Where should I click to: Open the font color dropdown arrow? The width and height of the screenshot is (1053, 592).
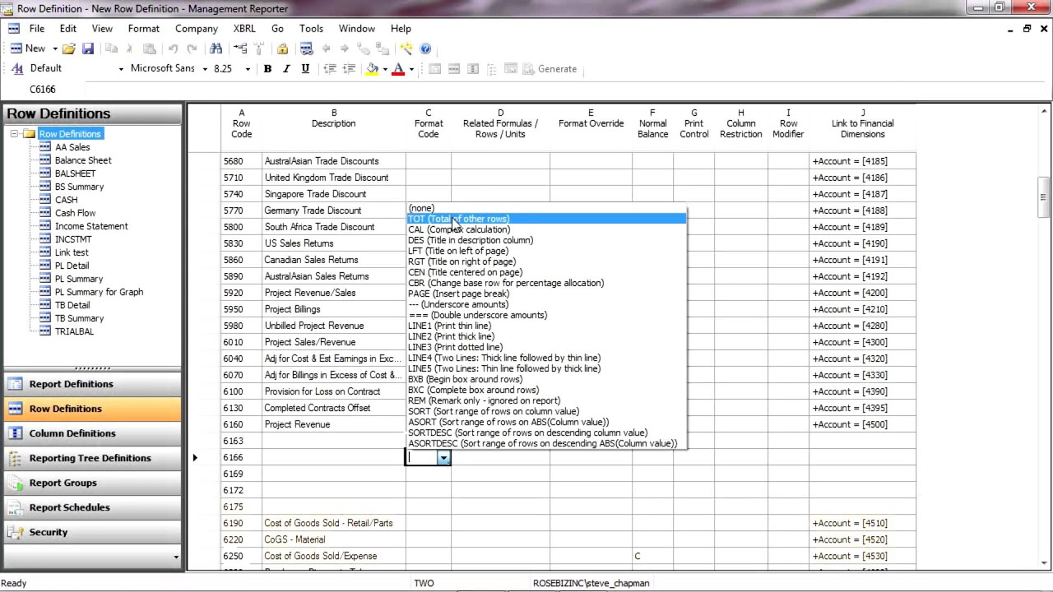pyautogui.click(x=411, y=69)
